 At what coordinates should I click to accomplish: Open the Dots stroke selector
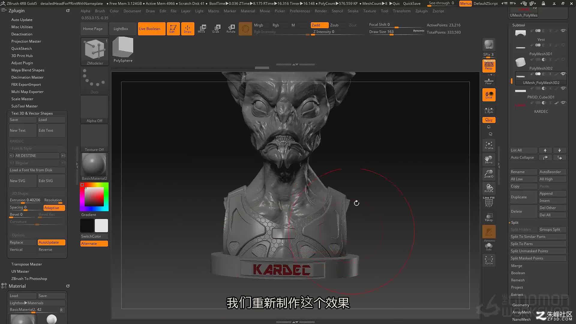coord(94,80)
